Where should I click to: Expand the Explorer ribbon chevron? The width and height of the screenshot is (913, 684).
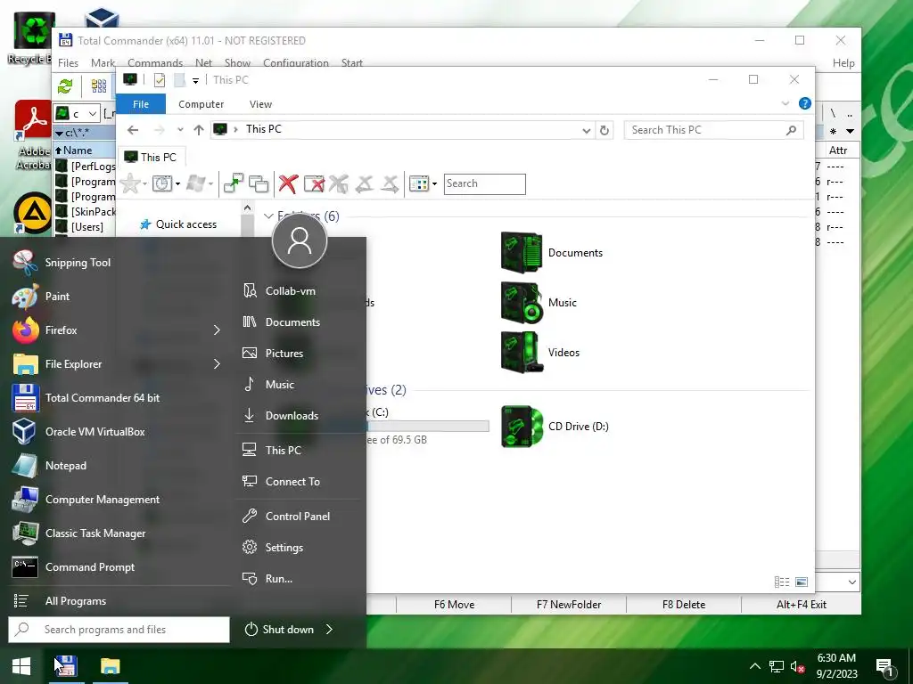785,103
